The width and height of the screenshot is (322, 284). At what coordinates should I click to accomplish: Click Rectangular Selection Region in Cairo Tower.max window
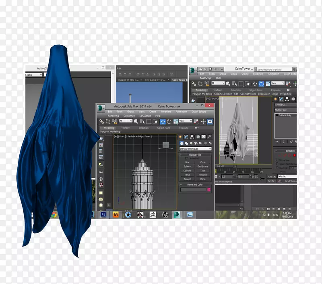coord(149,121)
